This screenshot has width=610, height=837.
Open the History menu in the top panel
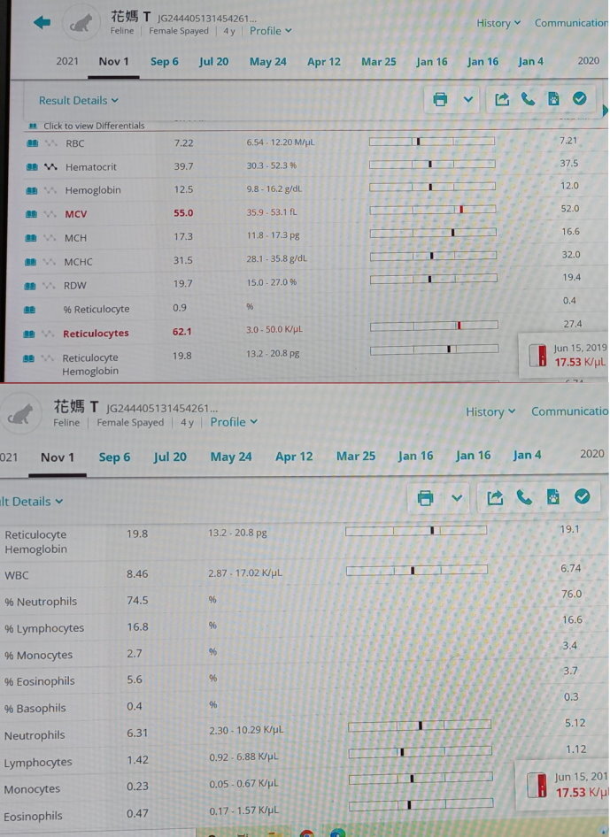(x=498, y=23)
